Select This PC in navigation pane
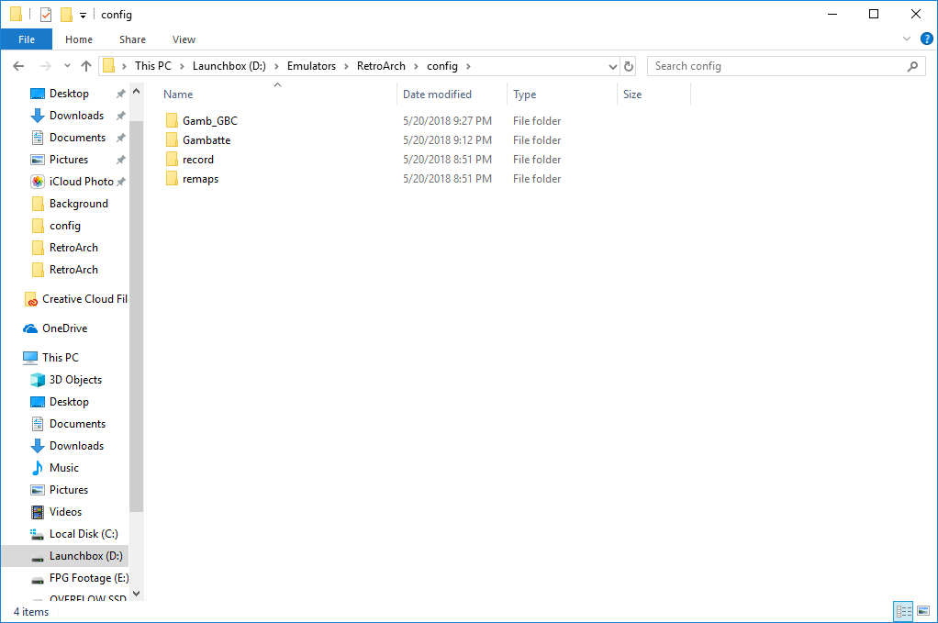Image resolution: width=938 pixels, height=623 pixels. pos(60,358)
